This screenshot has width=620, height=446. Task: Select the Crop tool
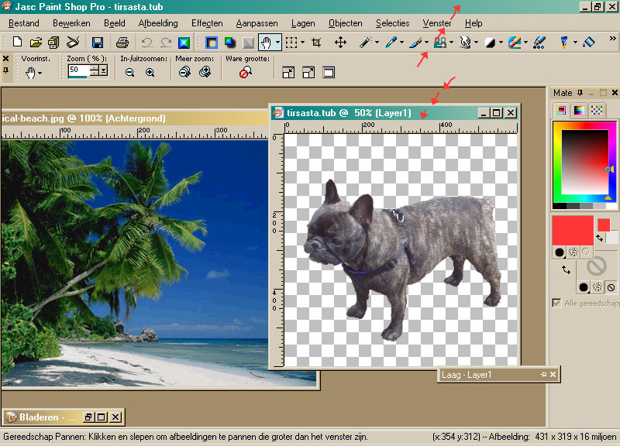pyautogui.click(x=316, y=43)
